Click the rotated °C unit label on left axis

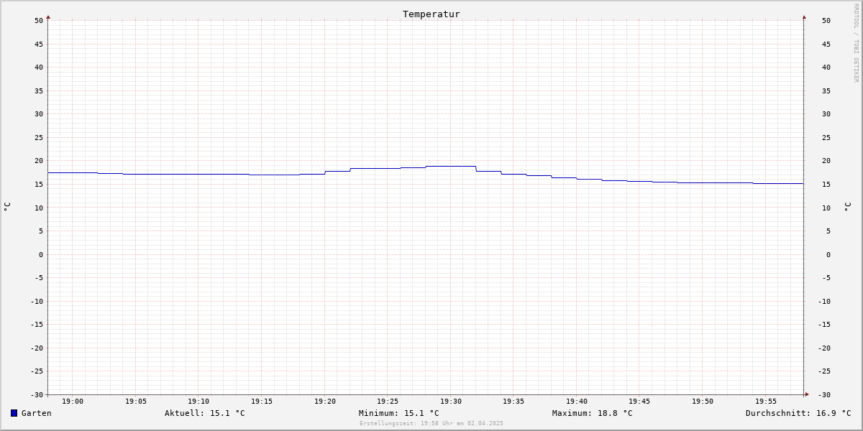(x=7, y=206)
